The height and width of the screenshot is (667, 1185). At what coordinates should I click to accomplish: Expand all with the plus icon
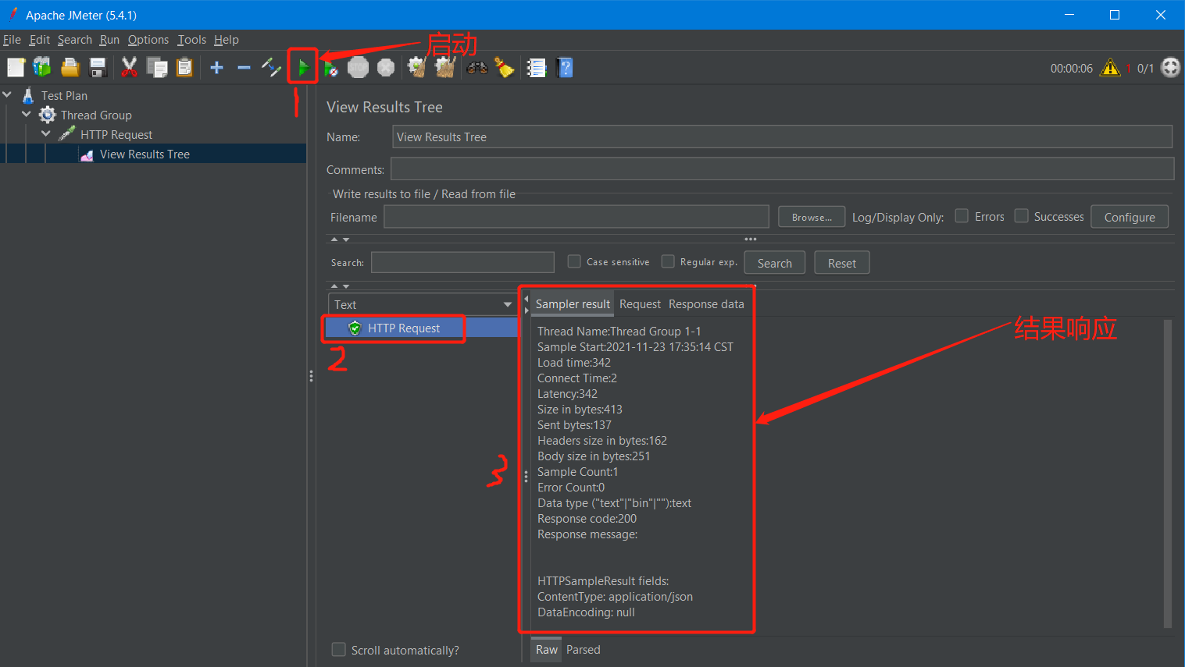point(217,68)
